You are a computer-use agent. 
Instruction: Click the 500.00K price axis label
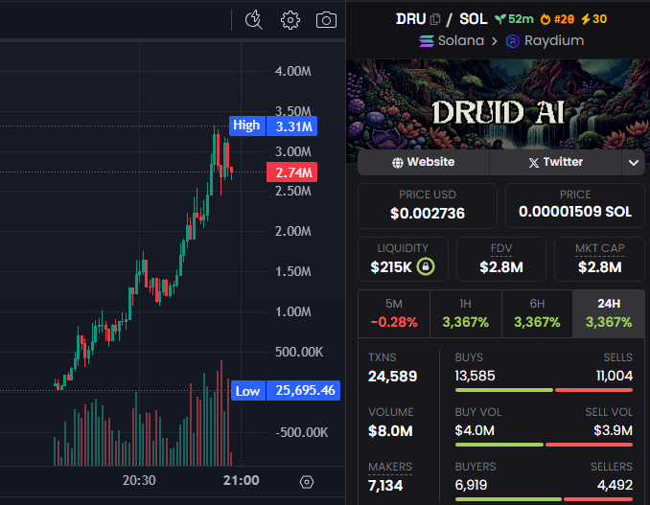pos(299,352)
